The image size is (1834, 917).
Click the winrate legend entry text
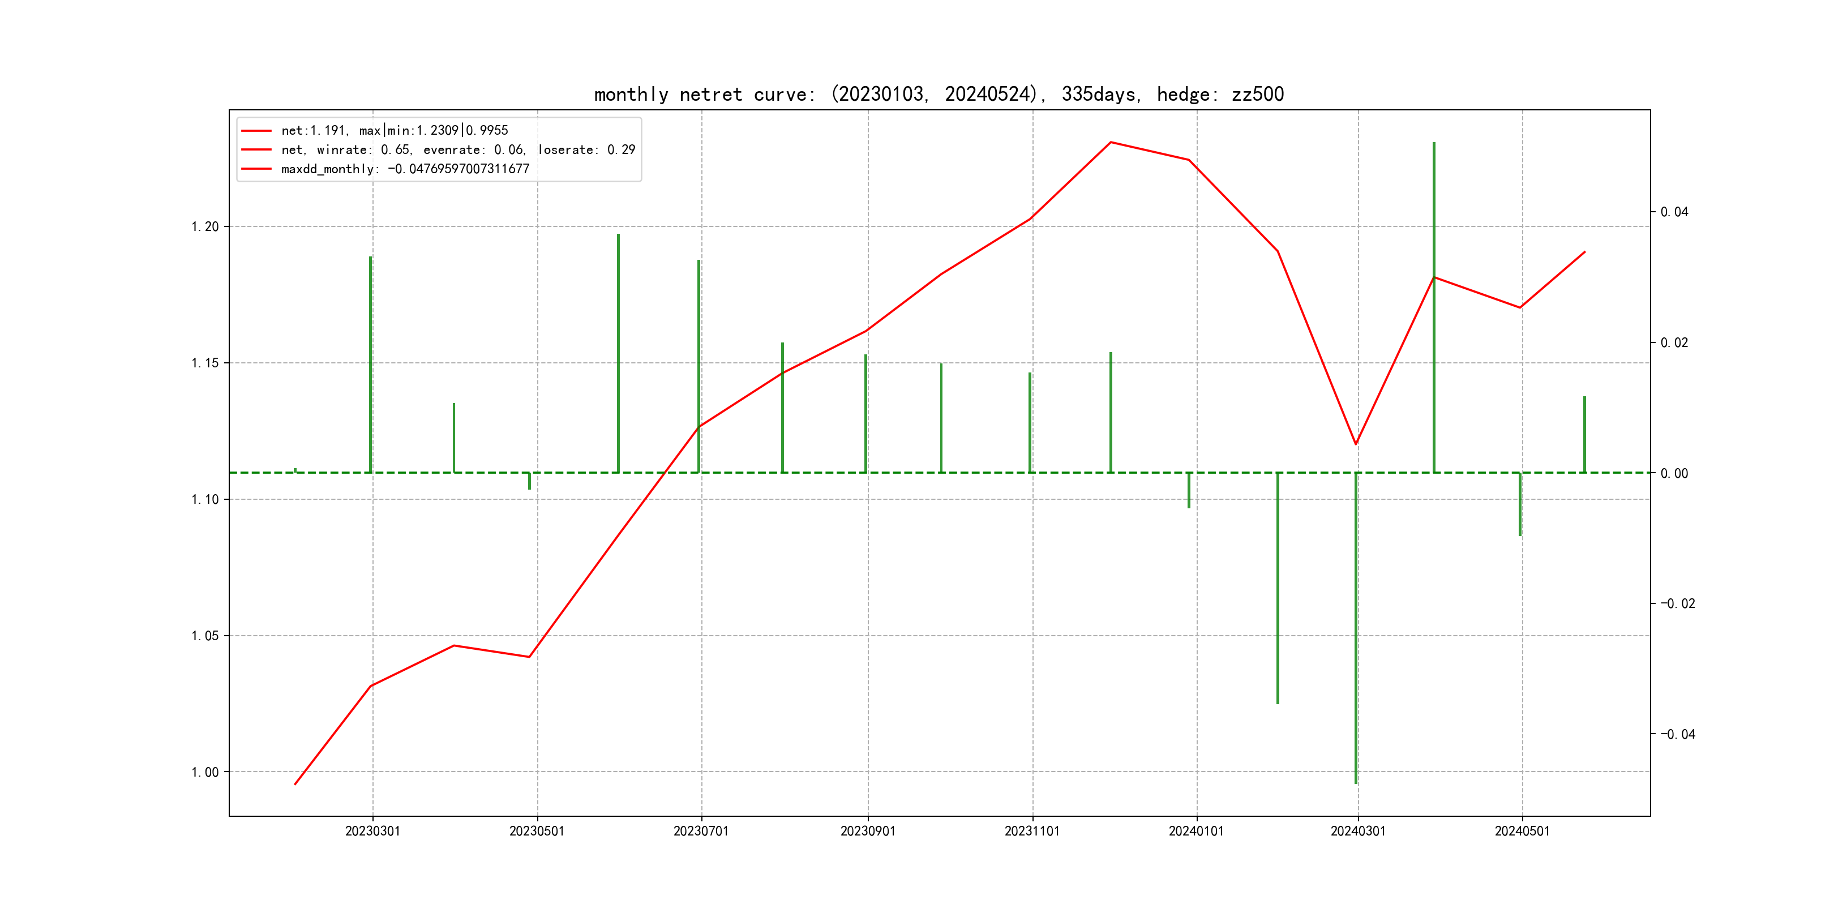pyautogui.click(x=458, y=149)
